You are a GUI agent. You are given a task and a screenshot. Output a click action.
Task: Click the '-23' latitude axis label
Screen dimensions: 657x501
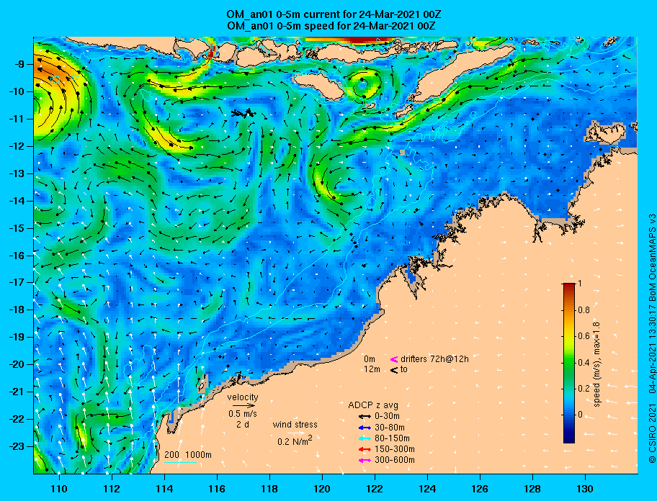pos(17,446)
